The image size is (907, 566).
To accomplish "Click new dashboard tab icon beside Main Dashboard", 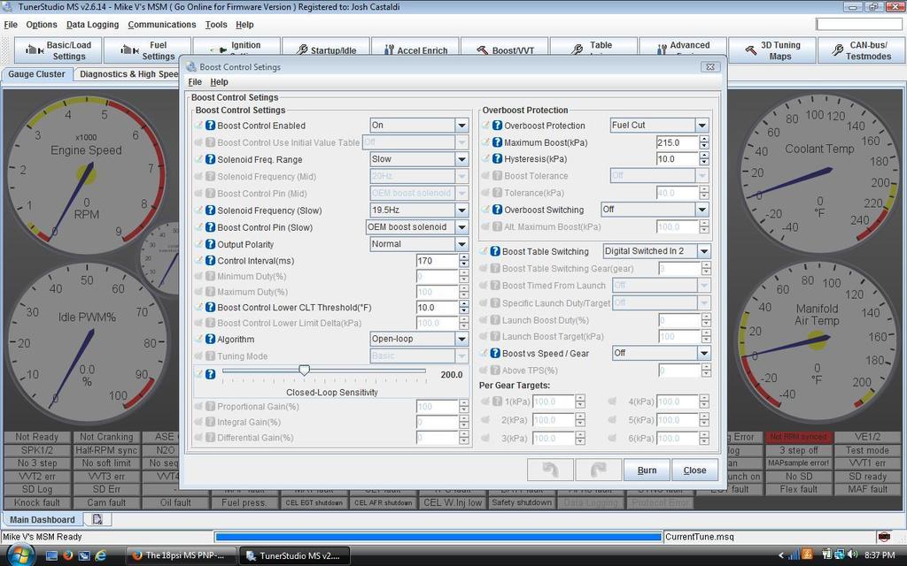I will (97, 519).
